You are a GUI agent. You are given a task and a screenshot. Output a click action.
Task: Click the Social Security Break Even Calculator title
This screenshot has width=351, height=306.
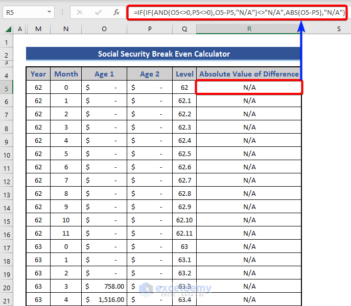pos(163,54)
